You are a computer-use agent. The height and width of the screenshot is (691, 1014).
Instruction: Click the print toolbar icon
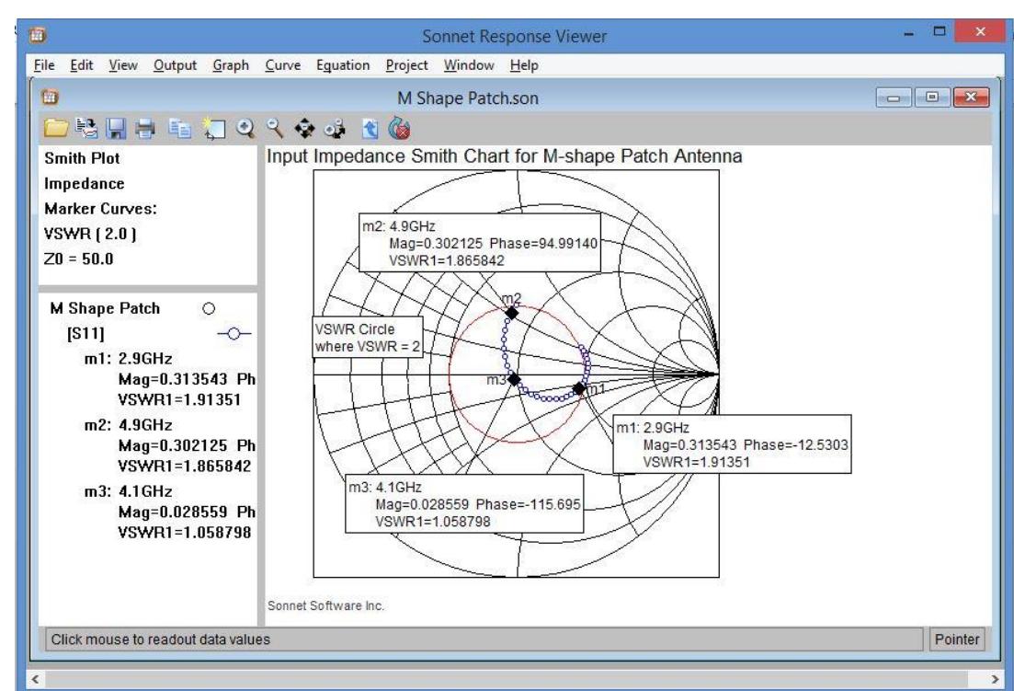(145, 129)
